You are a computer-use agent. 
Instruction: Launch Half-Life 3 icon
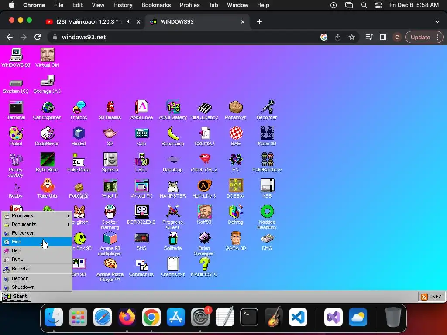[x=204, y=189]
